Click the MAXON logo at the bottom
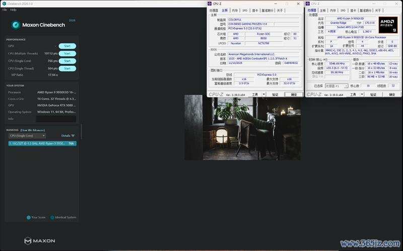The height and width of the screenshot is (251, 403). pos(40,241)
